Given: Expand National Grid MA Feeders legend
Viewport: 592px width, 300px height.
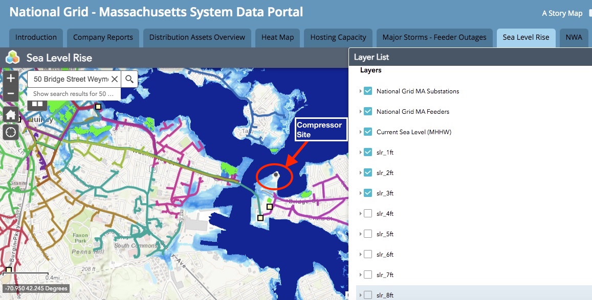Looking at the screenshot, I should 360,111.
